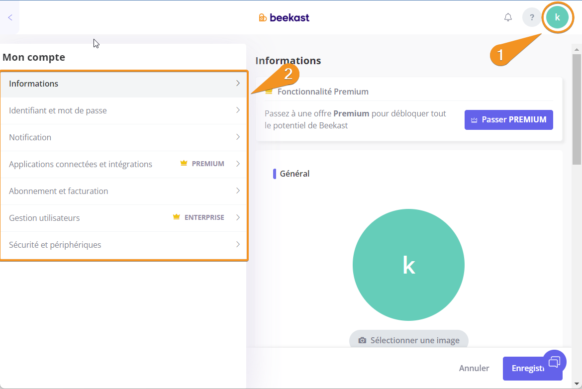
Task: Expand Abonnement et facturation chevron
Action: (238, 191)
